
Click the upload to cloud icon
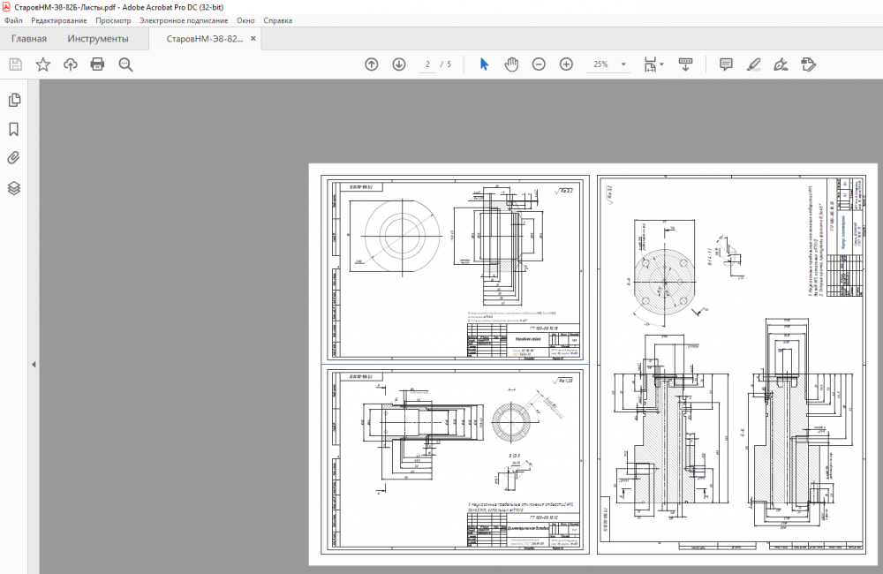click(x=70, y=64)
